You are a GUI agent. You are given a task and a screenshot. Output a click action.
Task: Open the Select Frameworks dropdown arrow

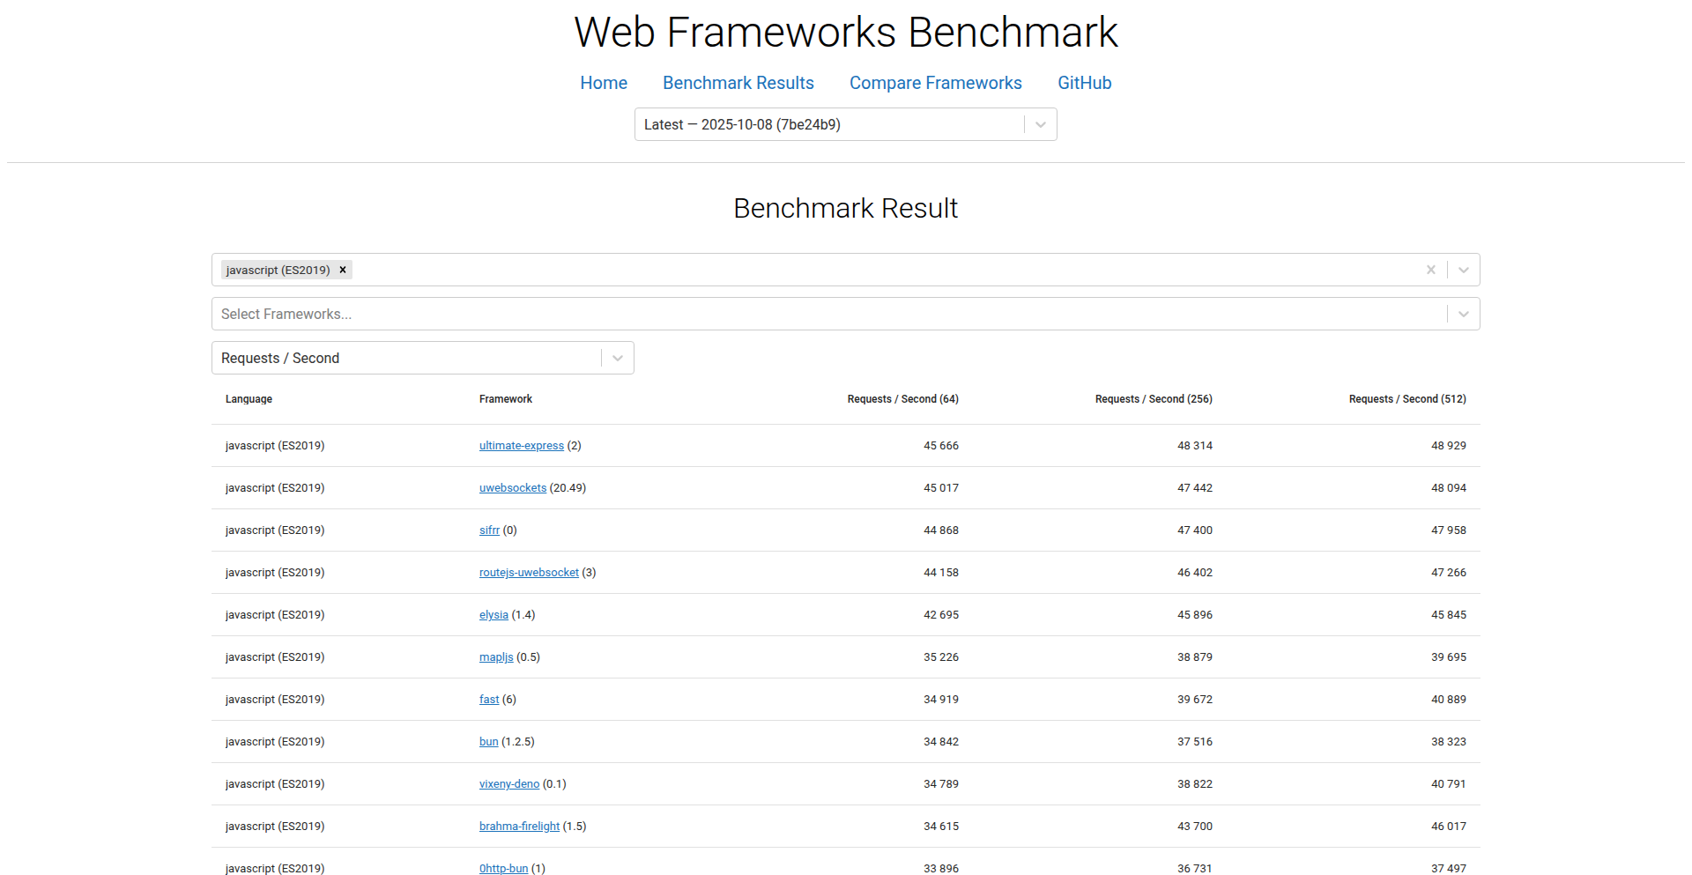(x=1463, y=314)
